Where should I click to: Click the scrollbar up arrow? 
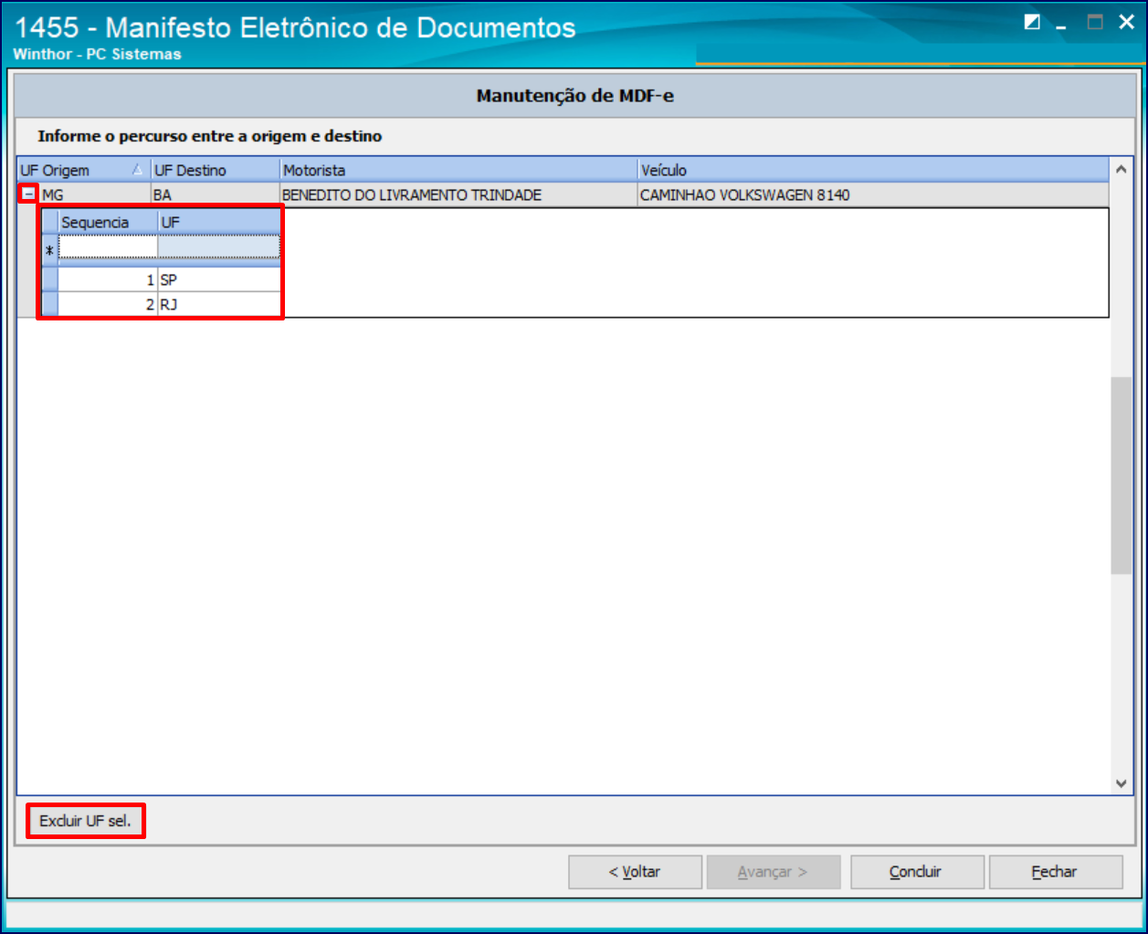1121,170
